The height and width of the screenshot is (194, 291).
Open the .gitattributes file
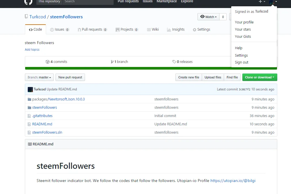(x=42, y=116)
